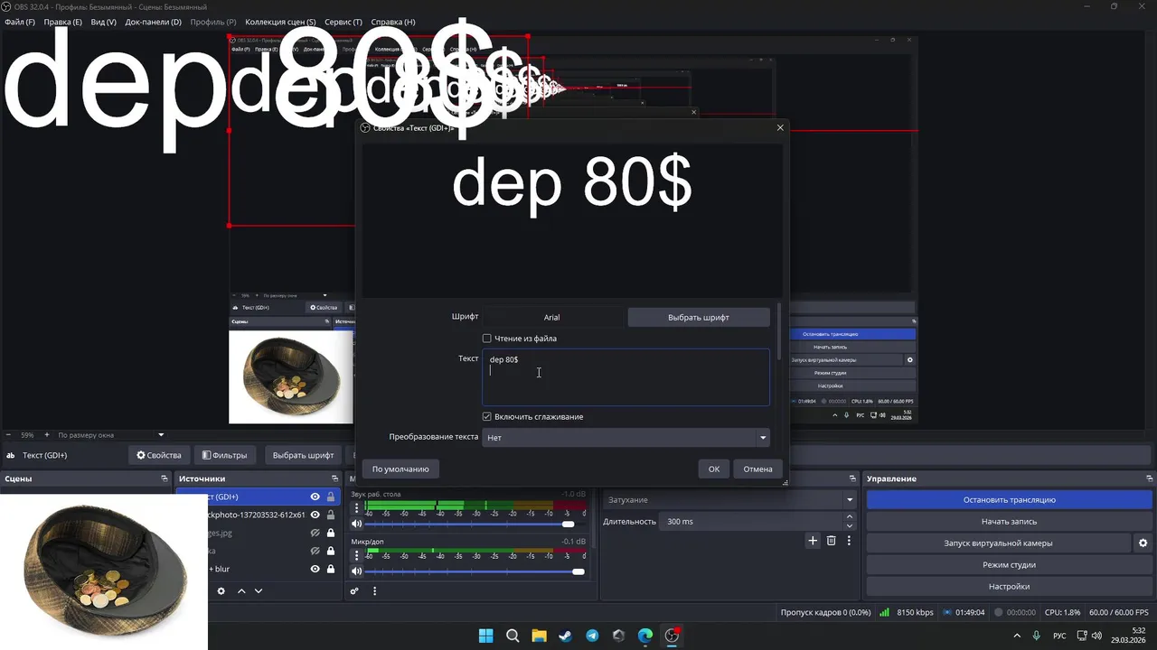Open the Микр/доп options dots
The image size is (1157, 650).
pyautogui.click(x=356, y=556)
